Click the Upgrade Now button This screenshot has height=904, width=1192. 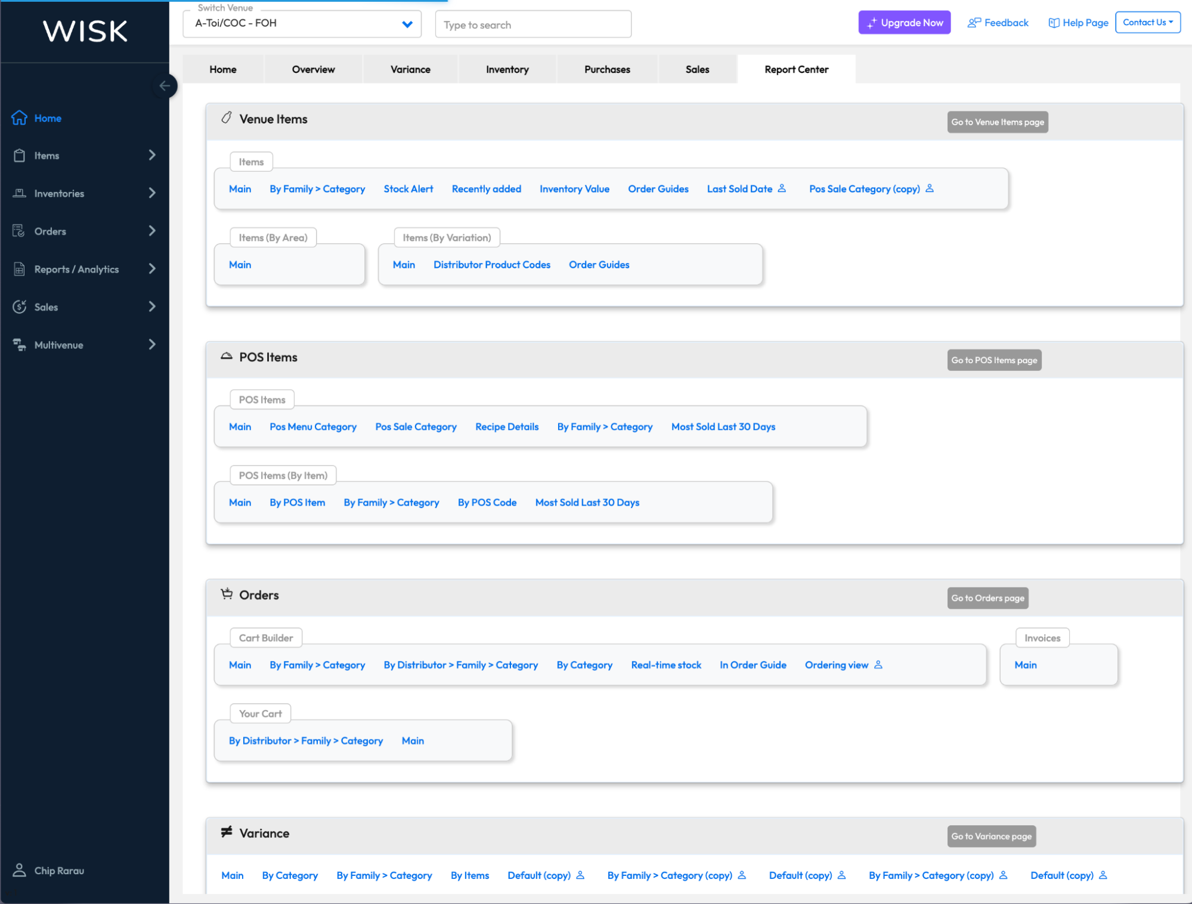pyautogui.click(x=905, y=22)
